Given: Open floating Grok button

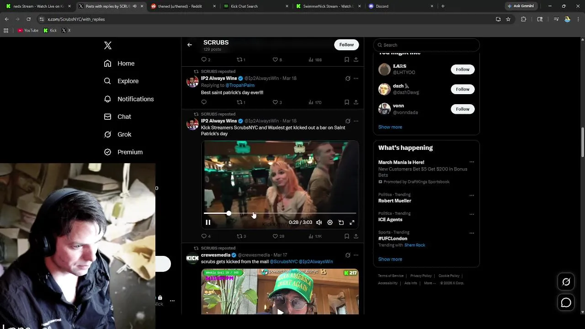Looking at the screenshot, I should [566, 282].
